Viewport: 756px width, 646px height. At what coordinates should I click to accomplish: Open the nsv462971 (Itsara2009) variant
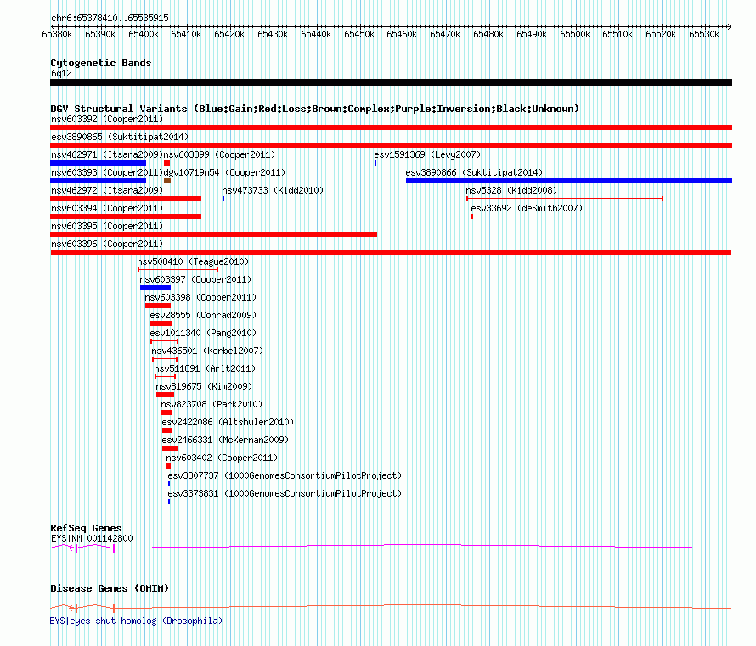click(107, 154)
